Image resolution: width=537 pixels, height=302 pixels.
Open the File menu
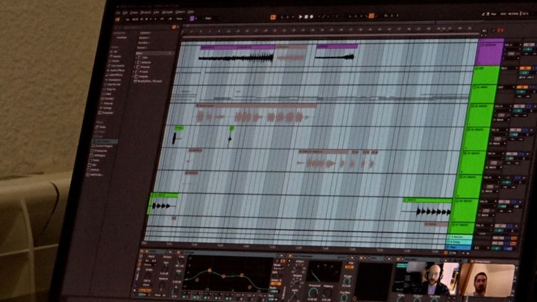pos(118,11)
